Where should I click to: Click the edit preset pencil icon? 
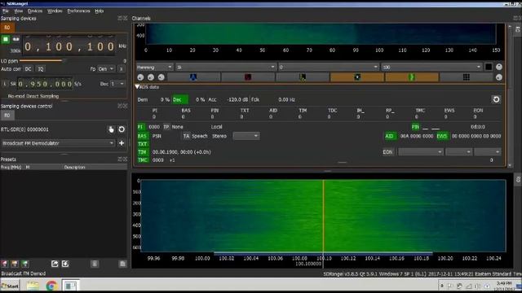pos(65,264)
